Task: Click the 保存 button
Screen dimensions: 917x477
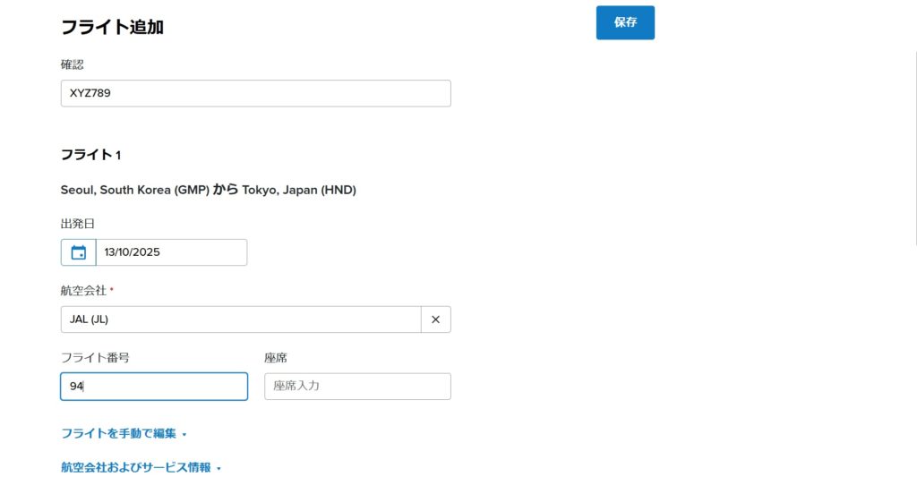Action: click(625, 23)
